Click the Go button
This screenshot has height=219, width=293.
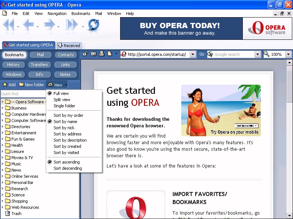(202, 54)
